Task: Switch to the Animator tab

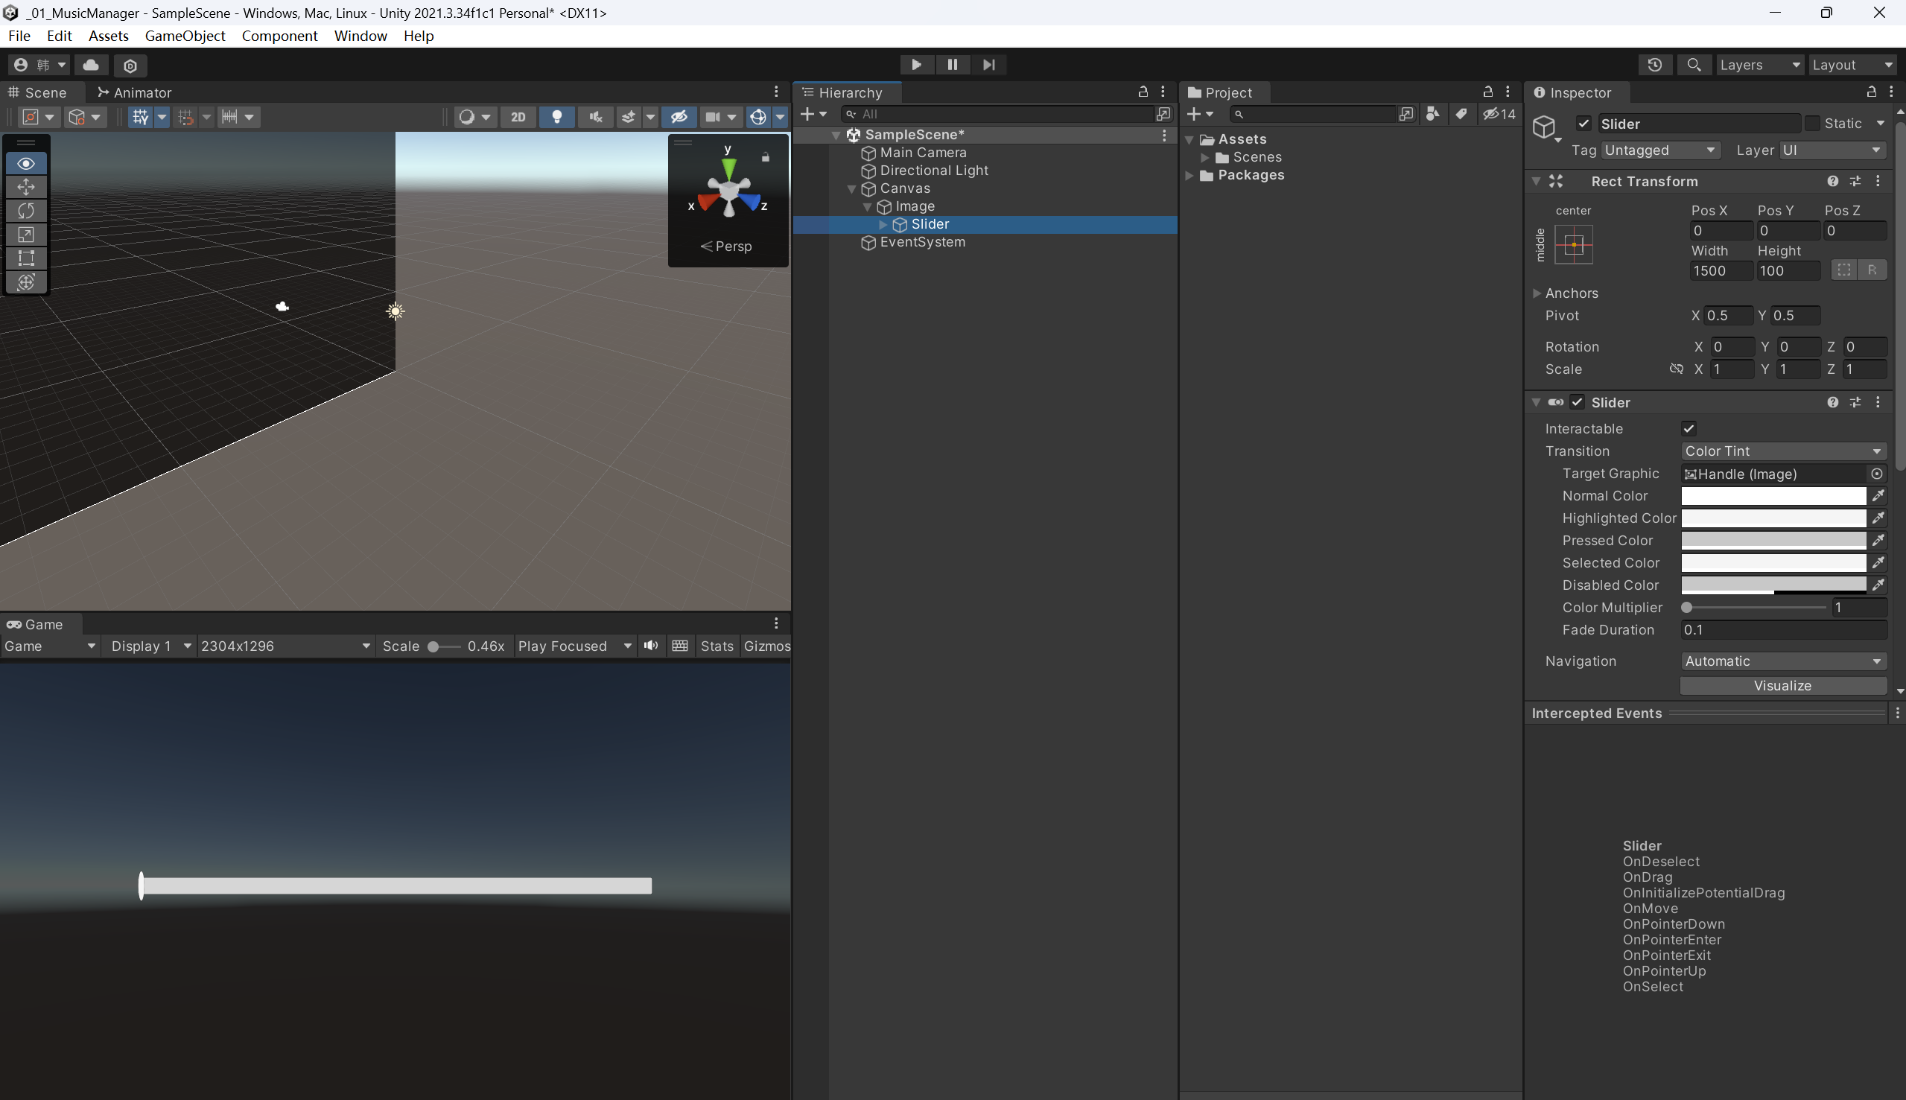Action: point(135,92)
